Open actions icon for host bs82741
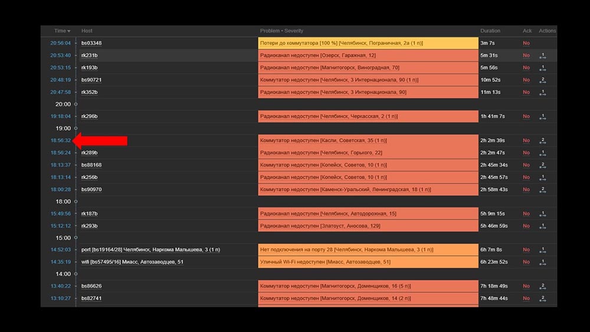 point(542,298)
